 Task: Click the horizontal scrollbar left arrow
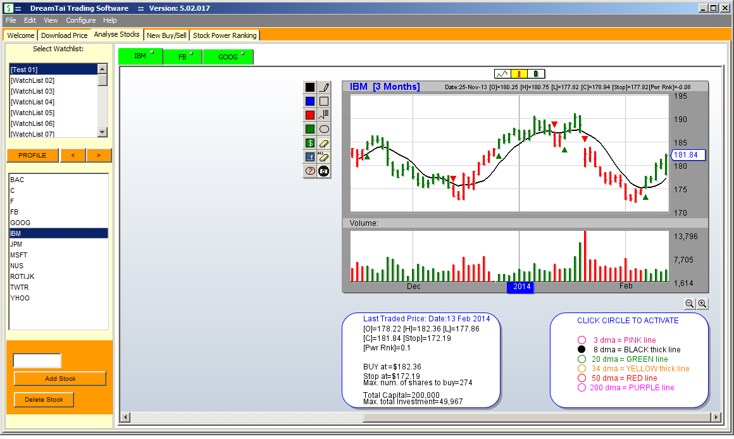pos(125,417)
